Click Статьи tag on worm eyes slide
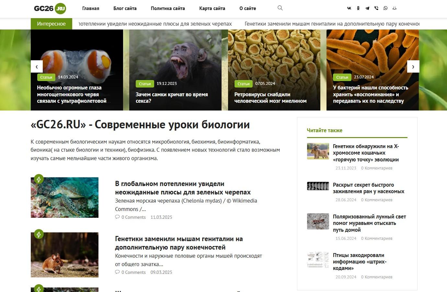447x292 pixels. pos(46,77)
